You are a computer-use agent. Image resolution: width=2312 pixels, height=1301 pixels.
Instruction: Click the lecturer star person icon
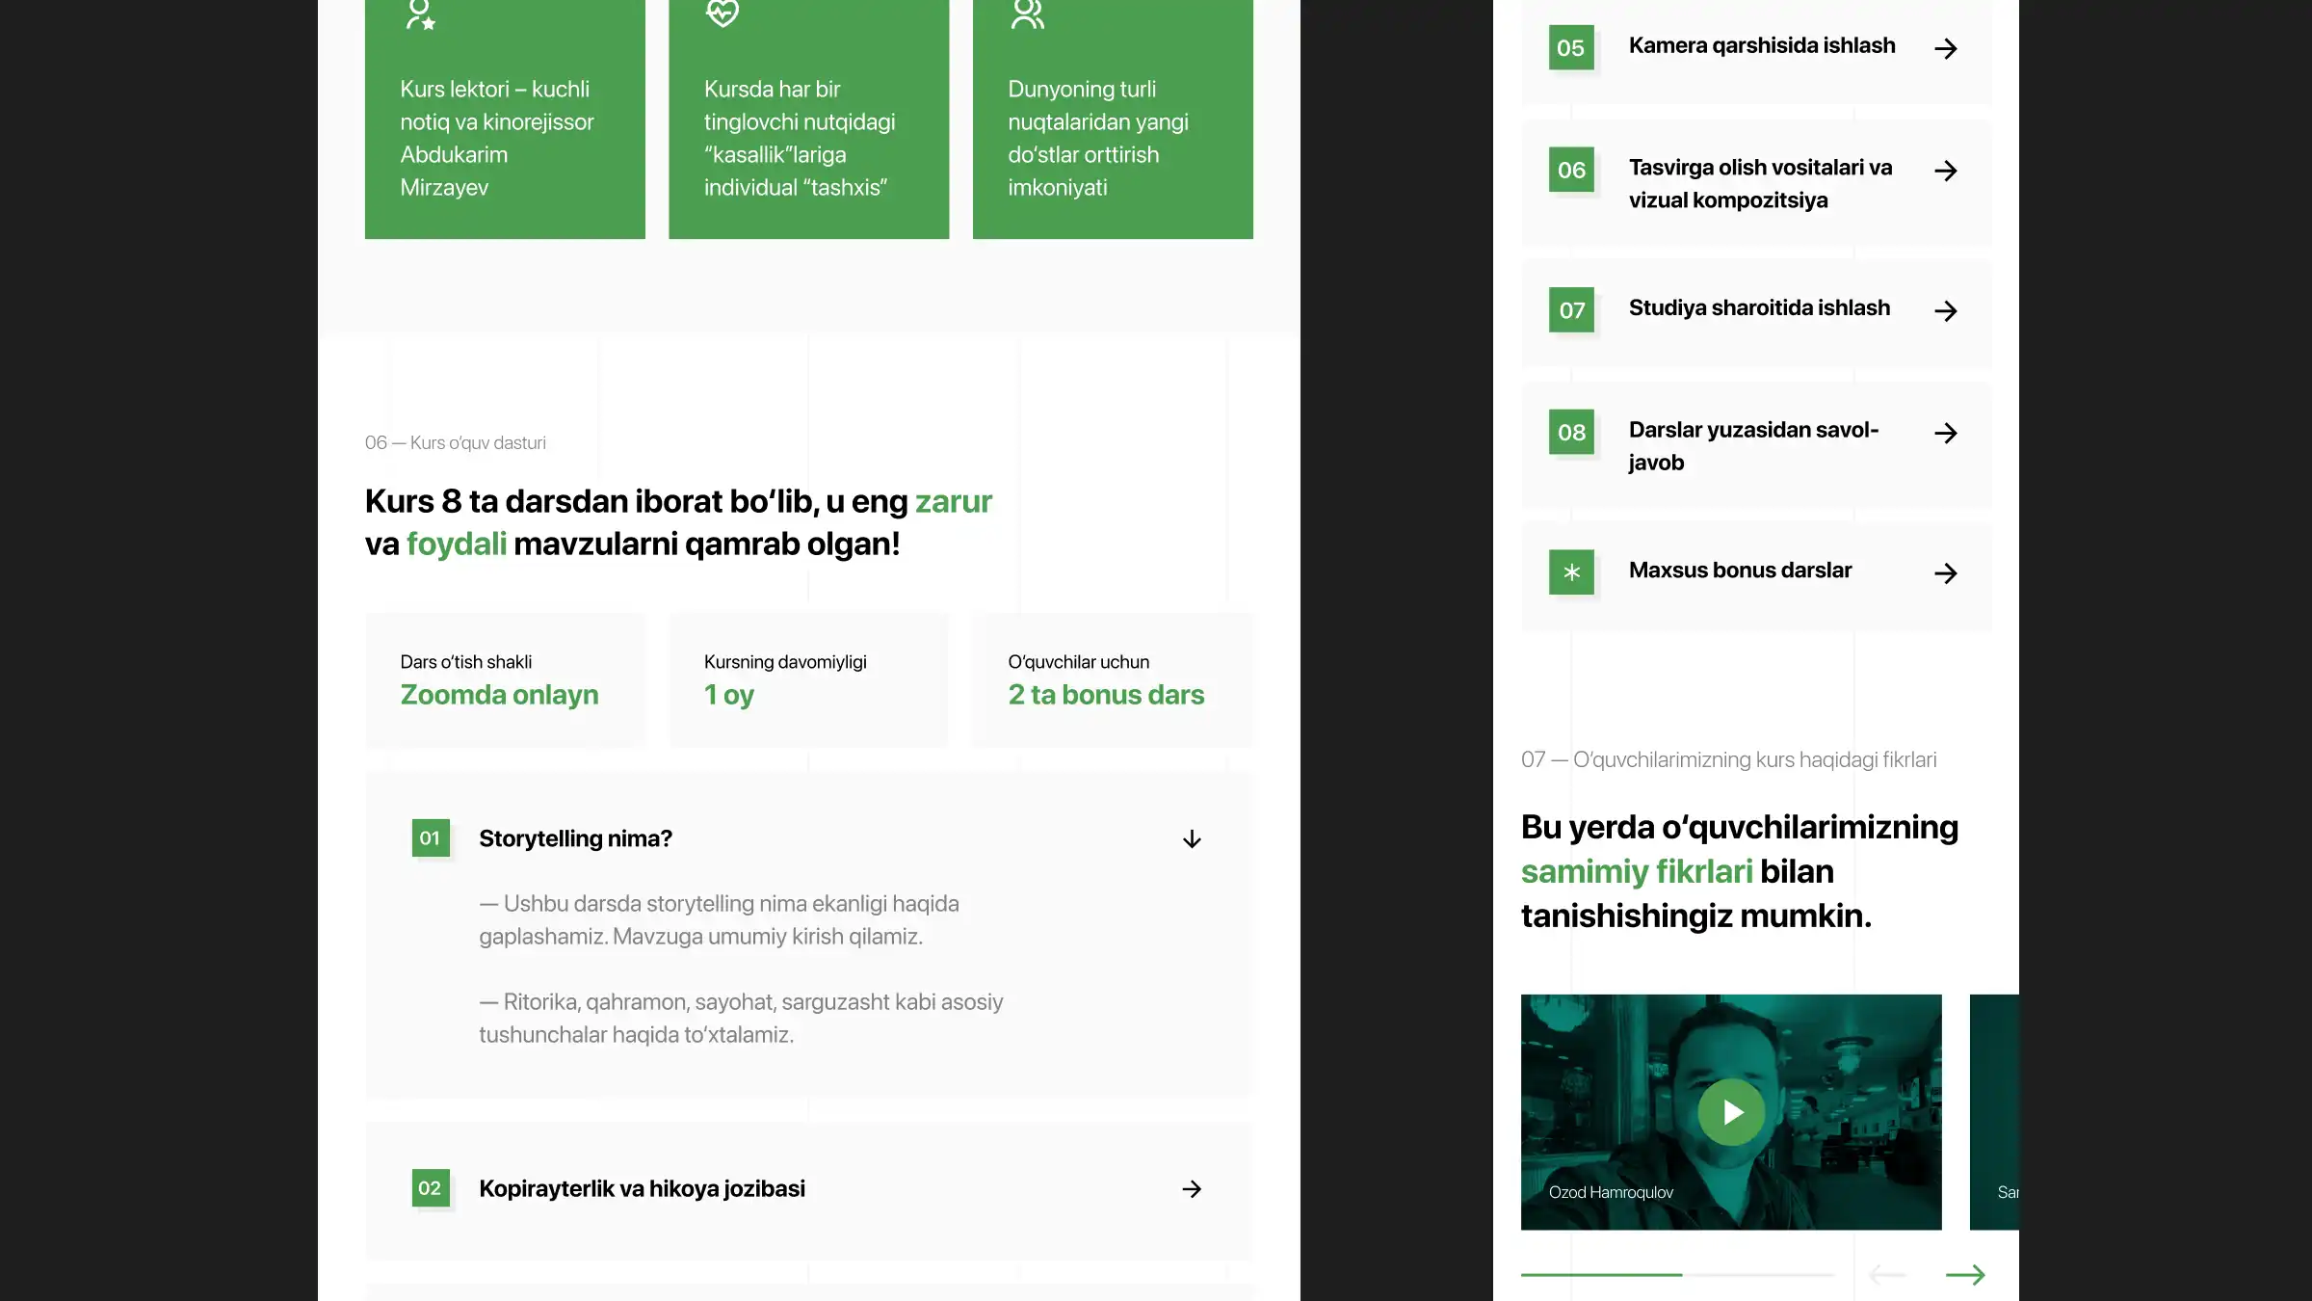[420, 13]
